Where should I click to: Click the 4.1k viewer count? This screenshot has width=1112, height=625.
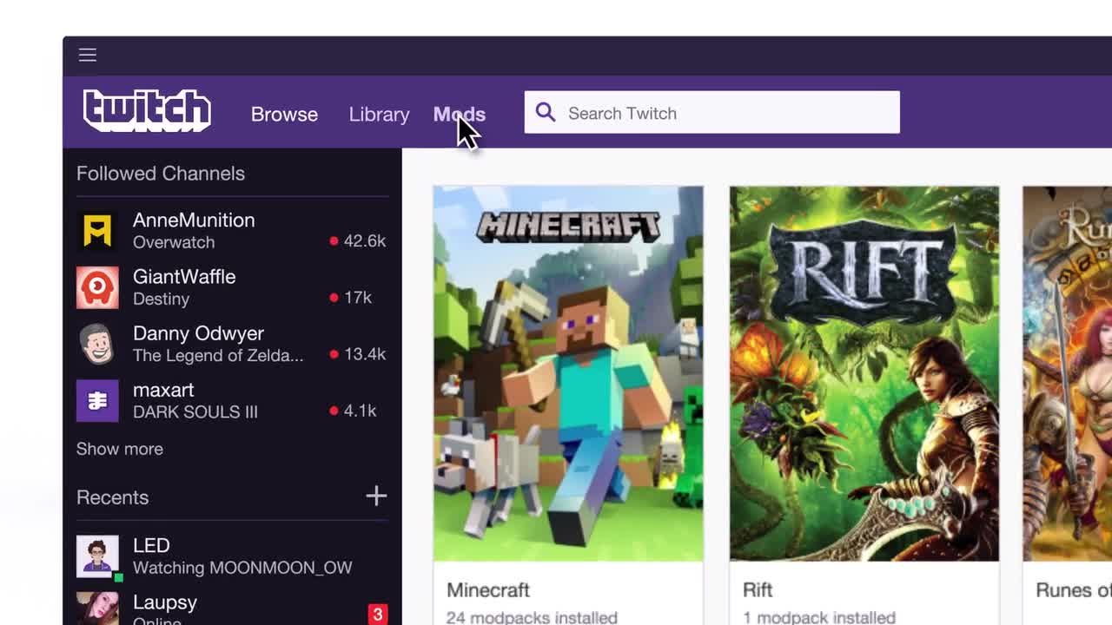[360, 410]
